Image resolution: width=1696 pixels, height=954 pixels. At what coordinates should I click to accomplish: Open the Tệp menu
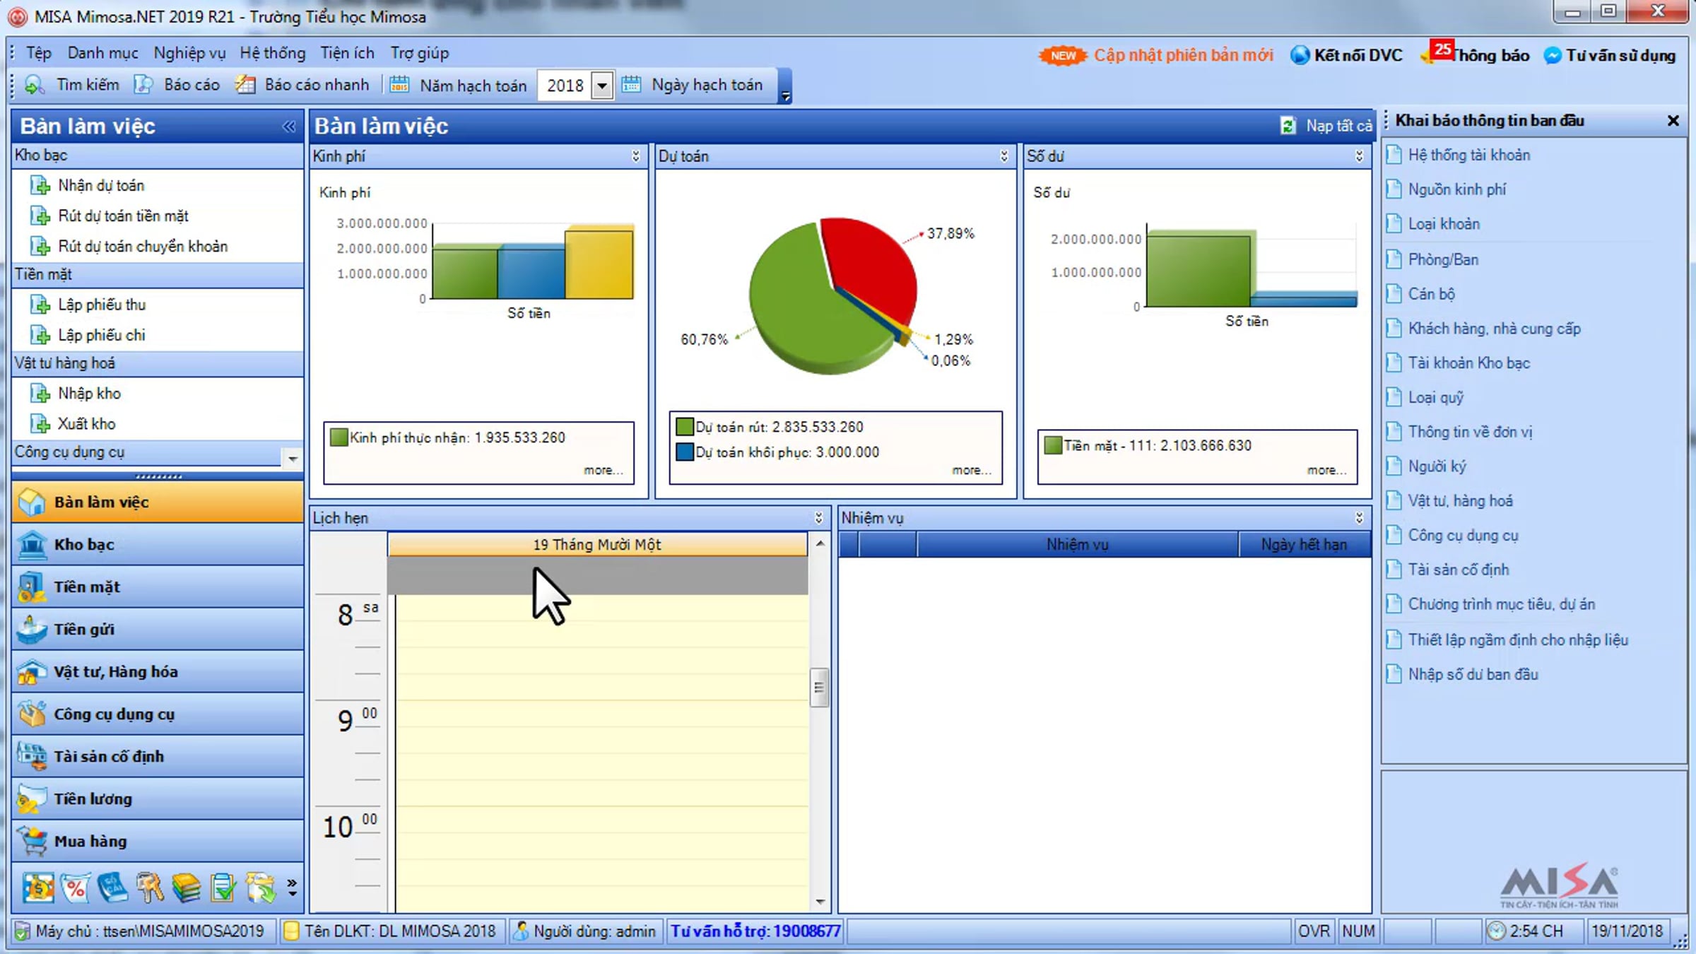pos(39,53)
